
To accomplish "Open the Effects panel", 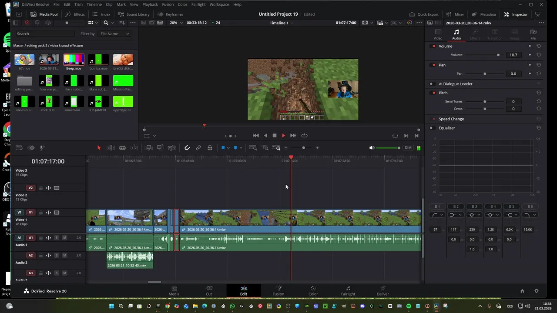I will [75, 14].
